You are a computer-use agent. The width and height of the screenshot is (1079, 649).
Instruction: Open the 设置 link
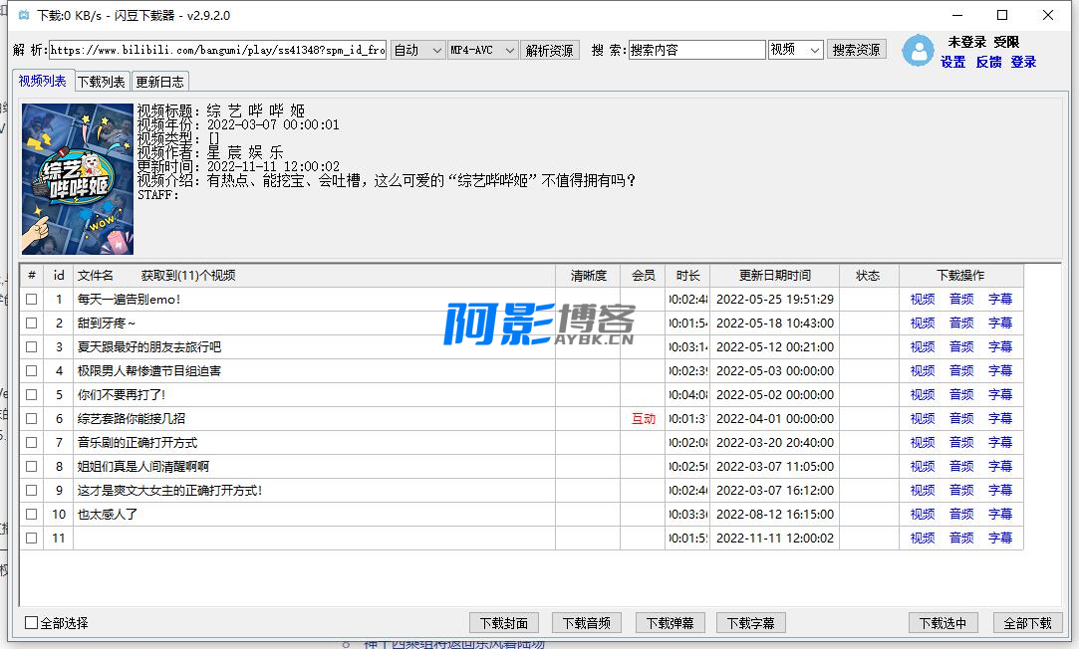pos(952,62)
